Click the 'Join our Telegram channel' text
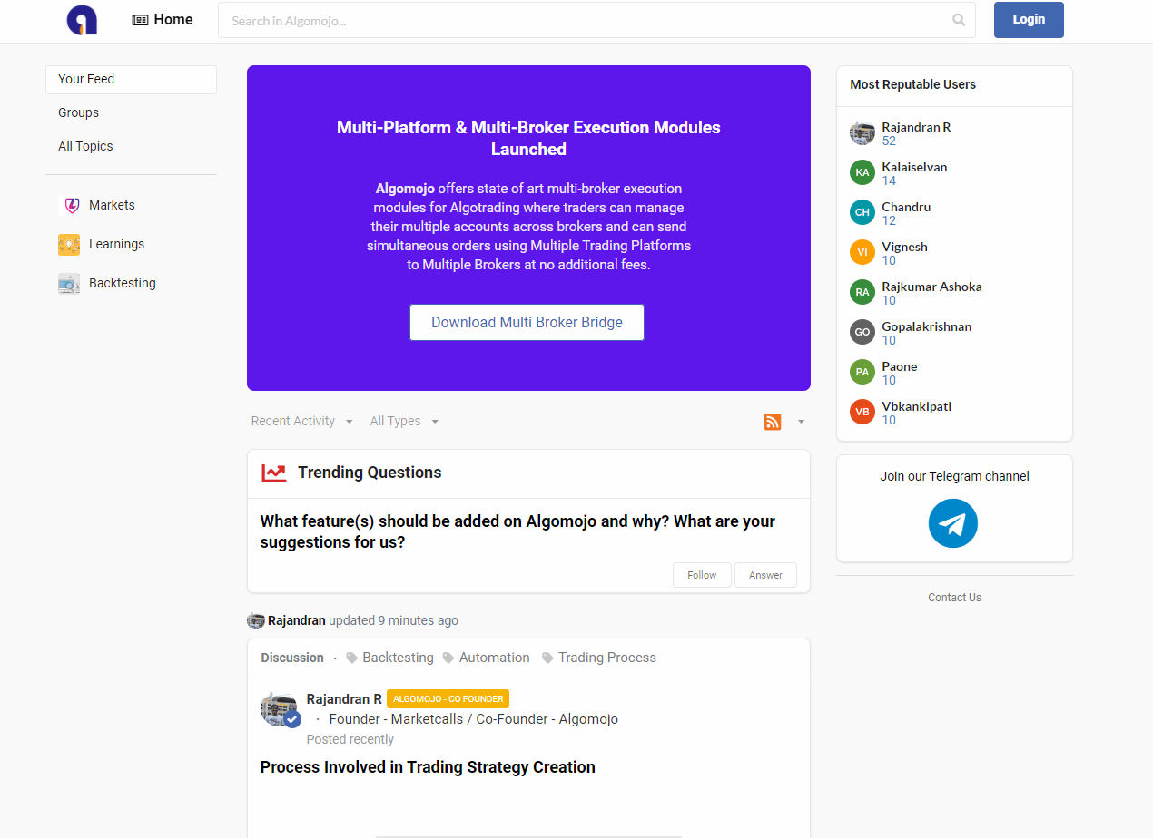Screen dimensions: 1153x838 pyautogui.click(x=954, y=476)
